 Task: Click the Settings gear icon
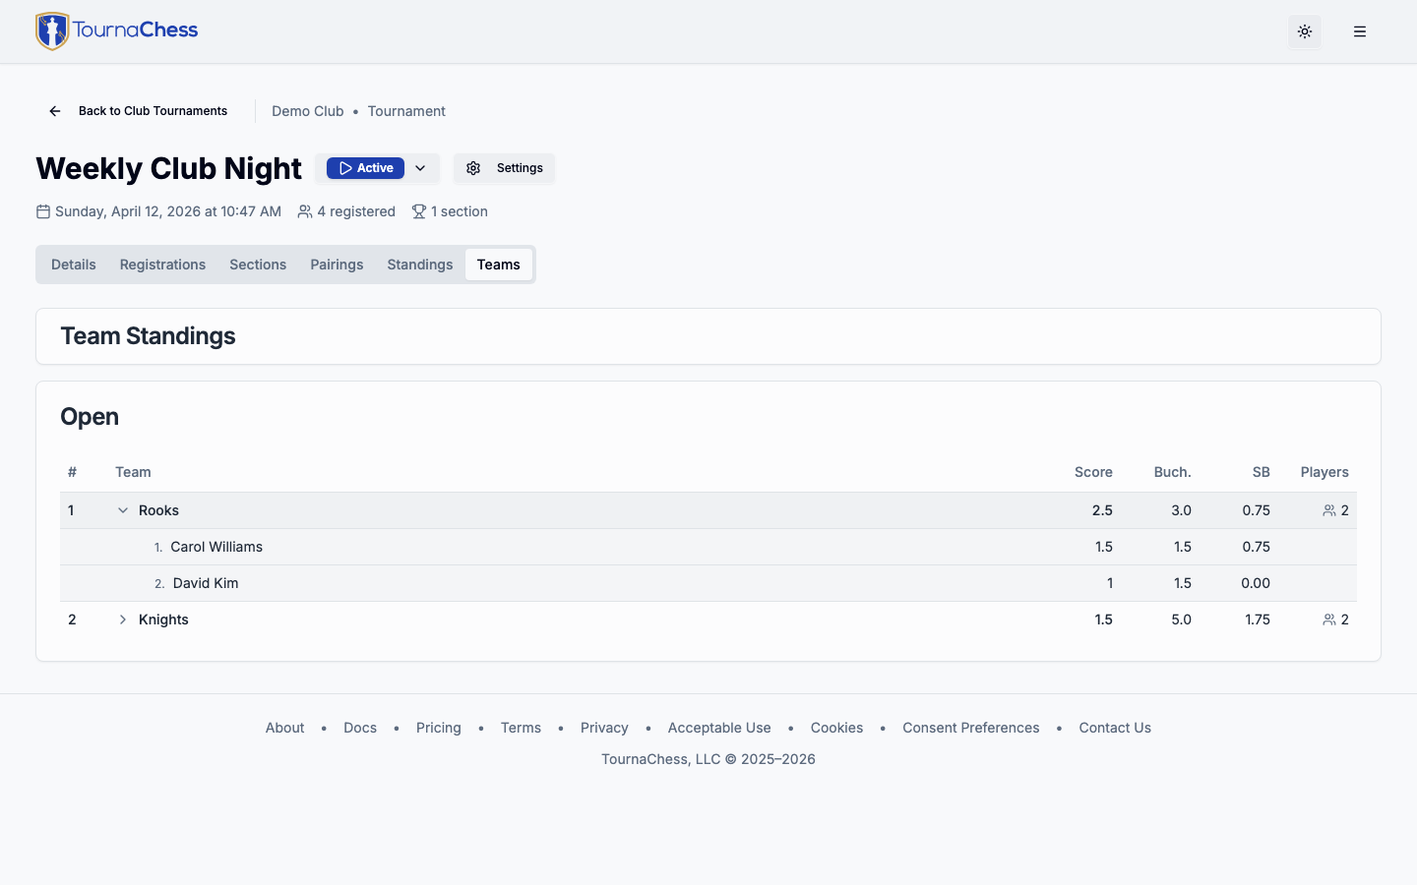[x=473, y=168]
